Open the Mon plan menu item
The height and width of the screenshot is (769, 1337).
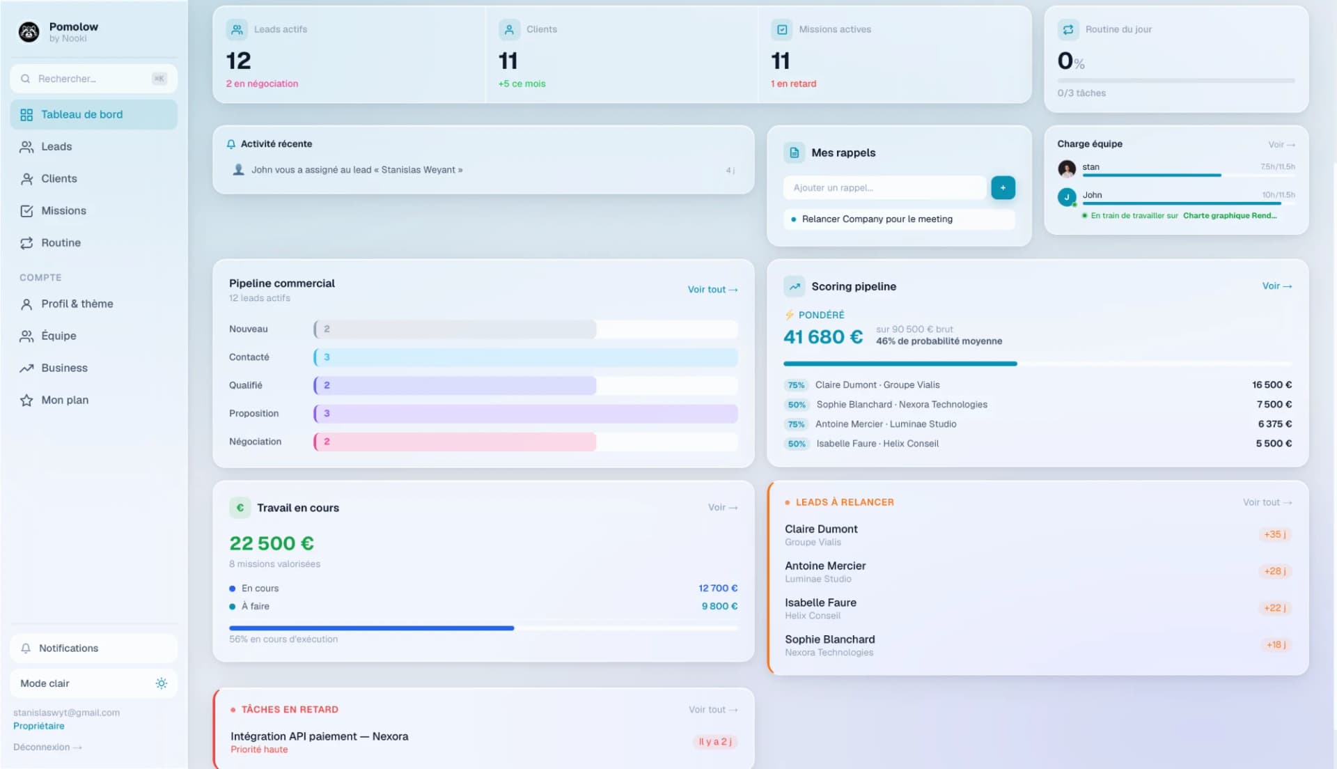click(93, 401)
